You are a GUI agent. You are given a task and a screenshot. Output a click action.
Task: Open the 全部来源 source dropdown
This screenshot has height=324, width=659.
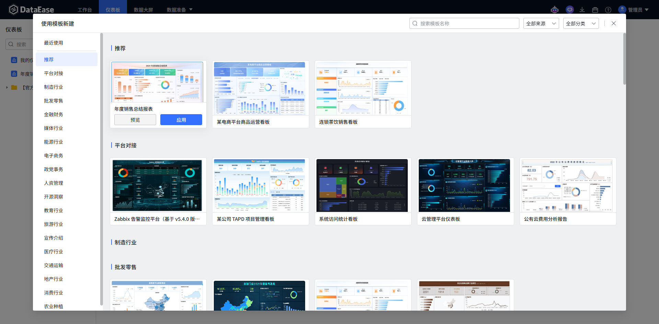click(x=541, y=23)
